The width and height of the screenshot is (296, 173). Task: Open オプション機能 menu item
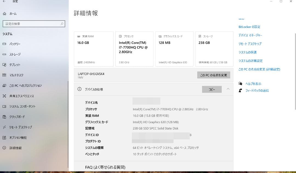18,138
